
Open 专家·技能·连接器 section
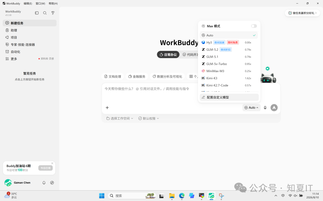pyautogui.click(x=29, y=44)
